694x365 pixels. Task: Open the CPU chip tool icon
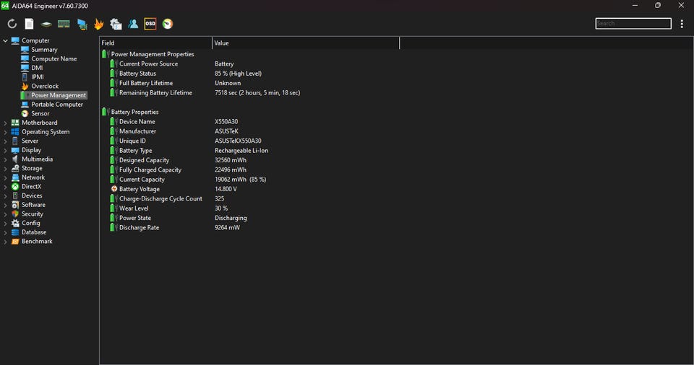click(x=46, y=25)
